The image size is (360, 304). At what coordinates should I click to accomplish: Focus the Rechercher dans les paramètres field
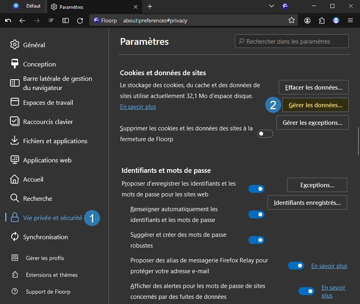point(292,41)
